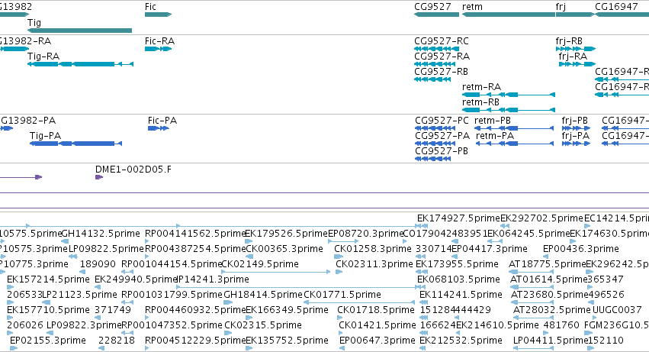649x352 pixels.
Task: Select the CK02149.5prime EST feature line
Action: pos(275,272)
